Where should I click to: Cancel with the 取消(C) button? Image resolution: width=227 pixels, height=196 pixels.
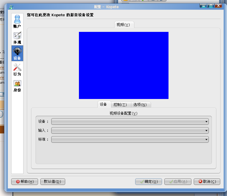[x=207, y=181]
